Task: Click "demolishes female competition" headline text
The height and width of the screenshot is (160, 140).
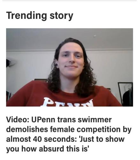Action: pos(63,129)
